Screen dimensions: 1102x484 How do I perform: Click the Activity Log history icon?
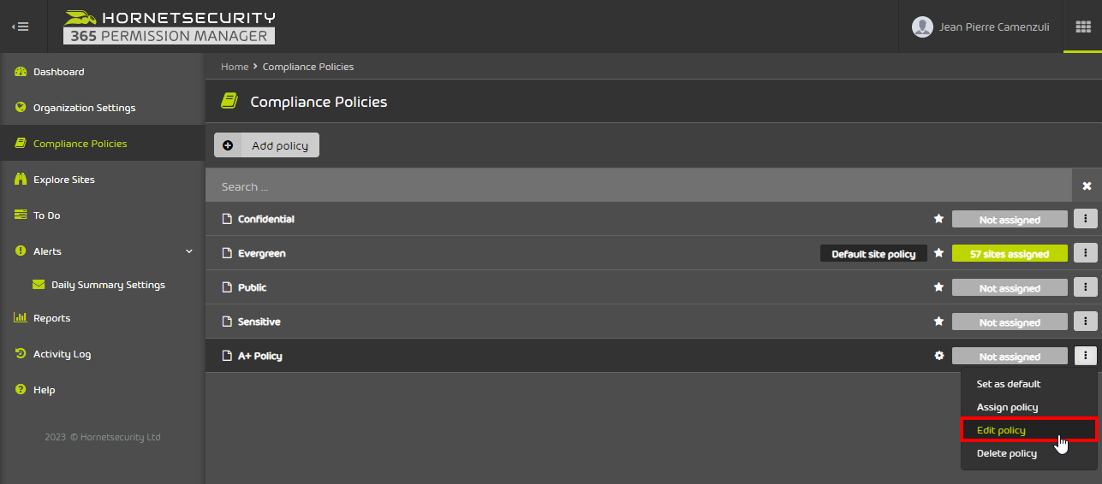tap(21, 354)
